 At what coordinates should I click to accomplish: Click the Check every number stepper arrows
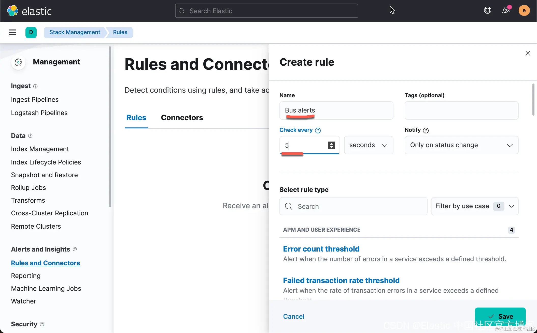pos(331,145)
